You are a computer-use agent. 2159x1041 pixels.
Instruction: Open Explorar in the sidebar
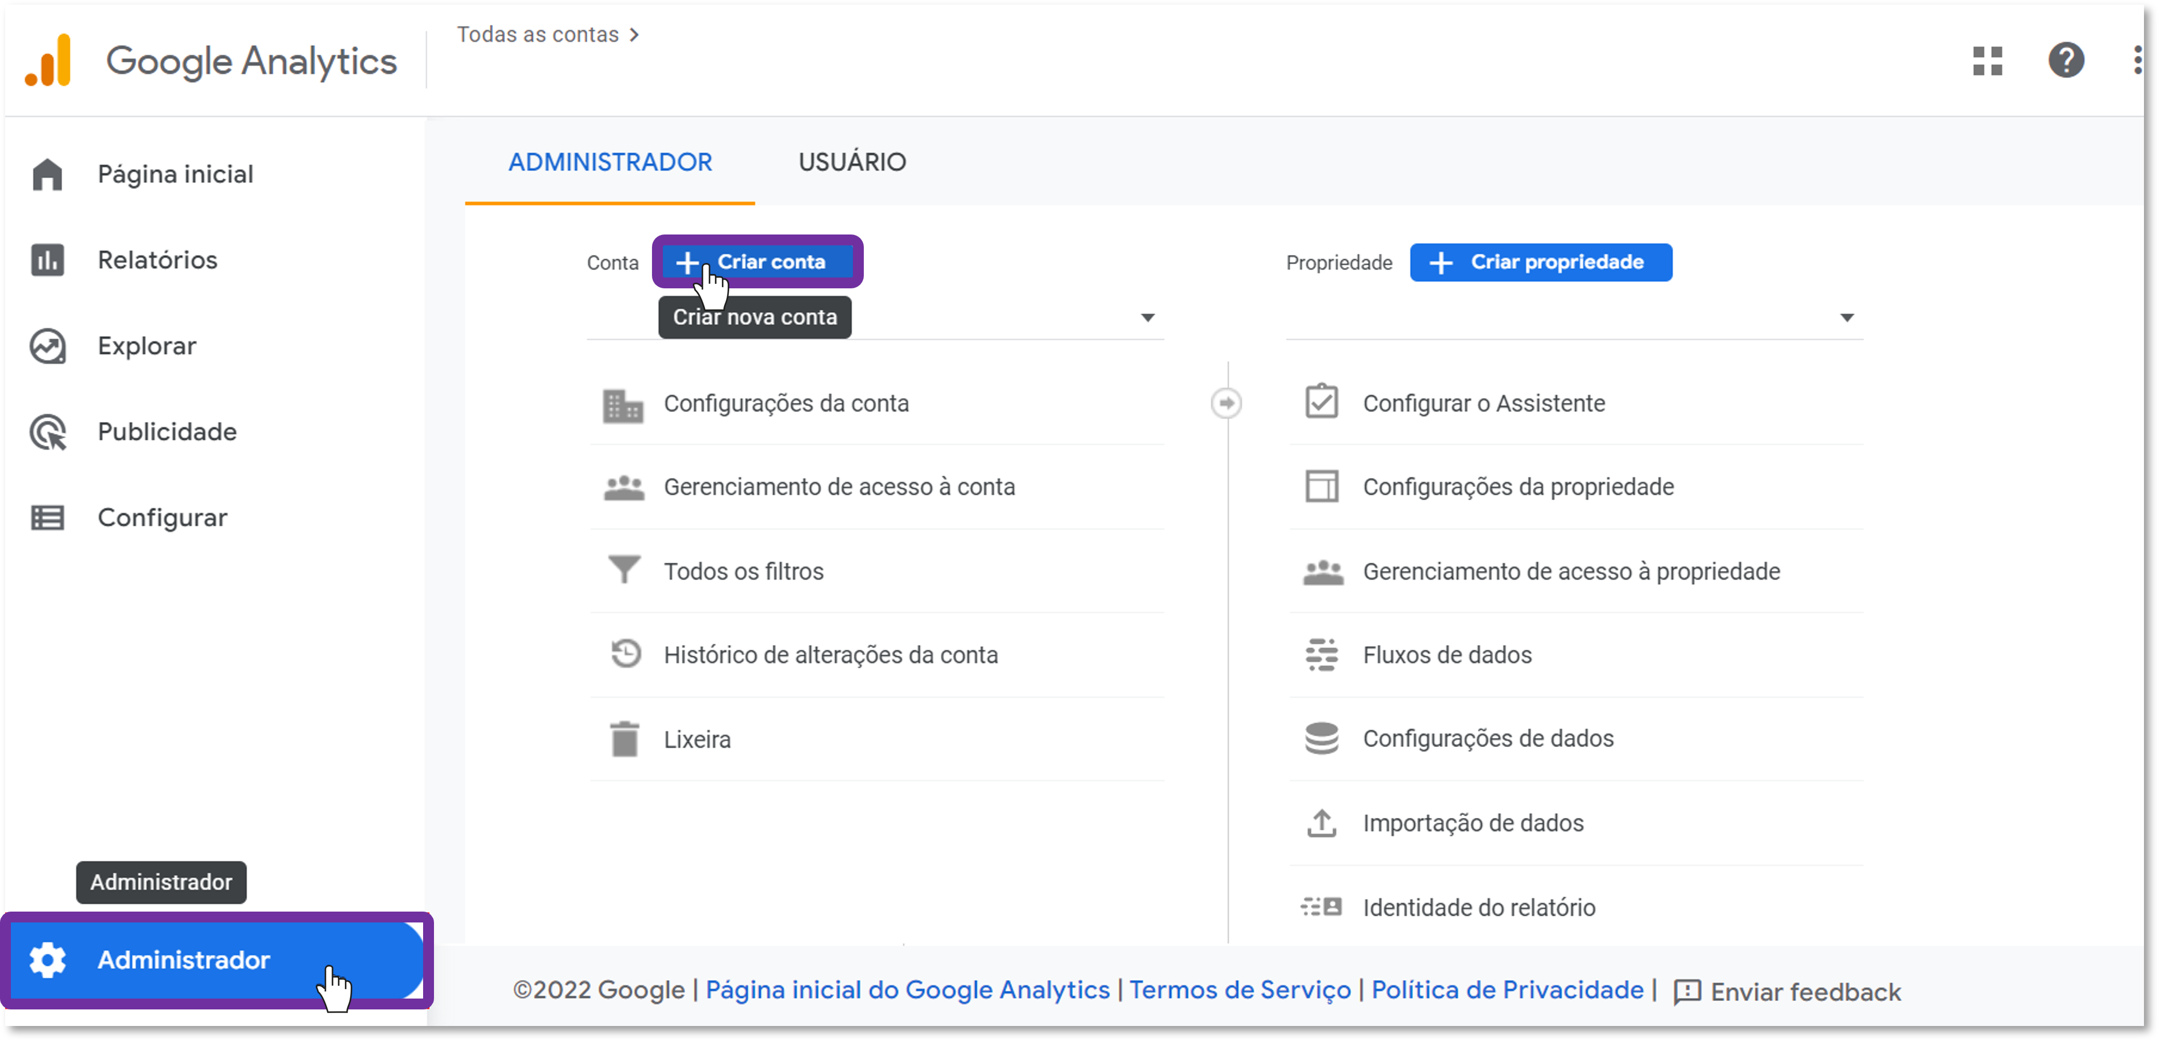pyautogui.click(x=147, y=346)
